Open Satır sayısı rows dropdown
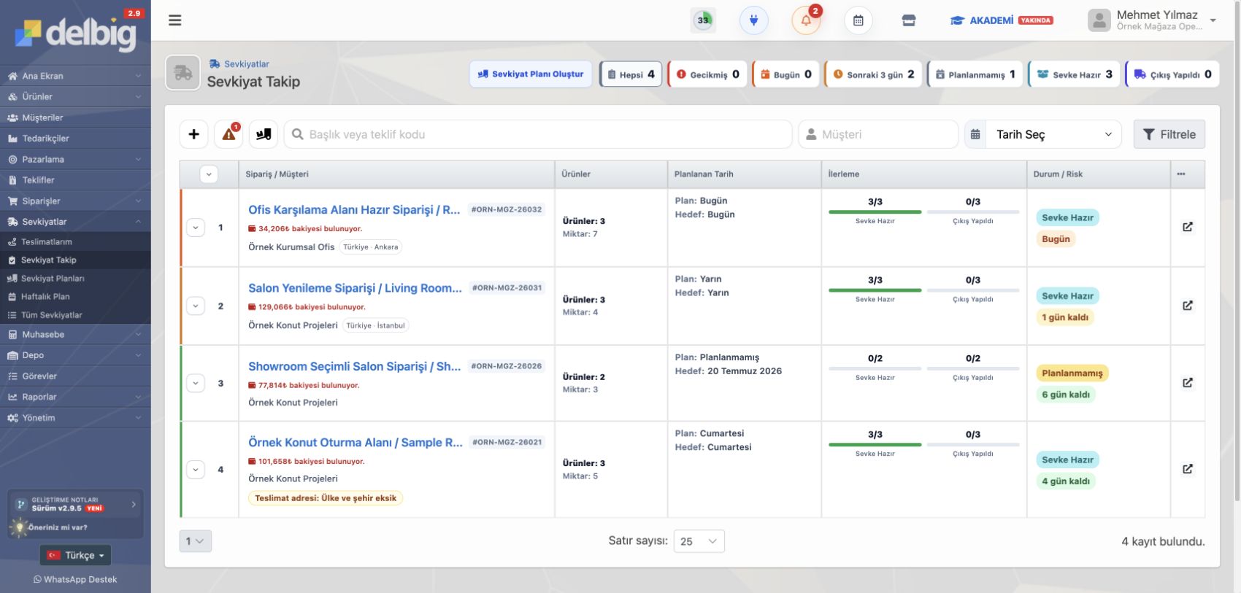The height and width of the screenshot is (593, 1241). click(x=699, y=541)
